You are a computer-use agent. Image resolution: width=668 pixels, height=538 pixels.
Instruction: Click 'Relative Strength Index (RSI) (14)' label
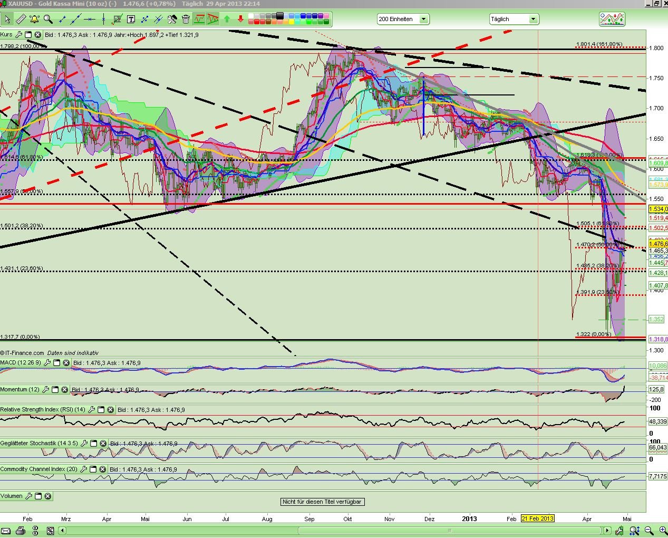tap(43, 410)
